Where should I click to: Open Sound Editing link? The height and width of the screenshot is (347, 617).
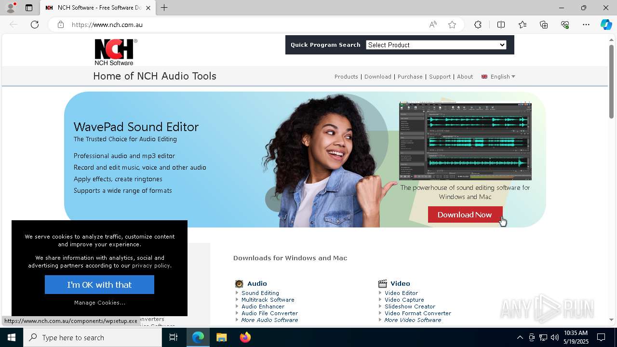(260, 293)
